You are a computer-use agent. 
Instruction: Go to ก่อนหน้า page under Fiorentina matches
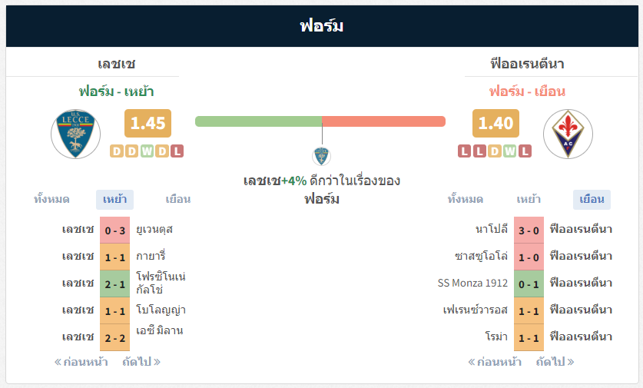coord(495,362)
